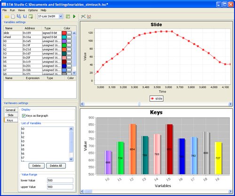Image resolution: width=235 pixels, height=196 pixels.
Task: Open the Run menu
Action: (13, 10)
